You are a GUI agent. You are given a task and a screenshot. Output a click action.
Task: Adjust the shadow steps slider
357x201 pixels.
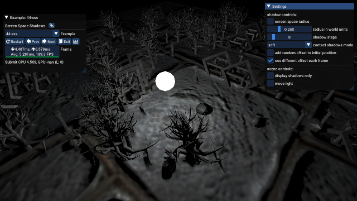(289, 37)
